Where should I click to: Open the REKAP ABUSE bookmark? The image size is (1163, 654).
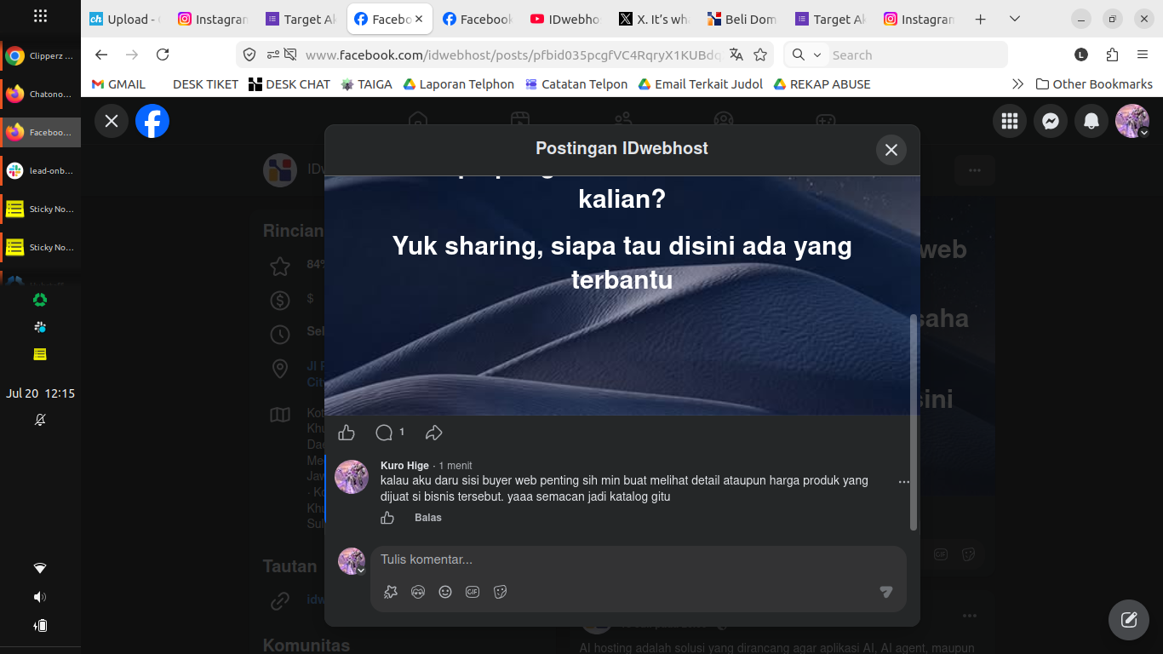pos(822,84)
